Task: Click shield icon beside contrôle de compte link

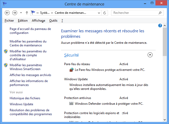Action: [x=6, y=51]
